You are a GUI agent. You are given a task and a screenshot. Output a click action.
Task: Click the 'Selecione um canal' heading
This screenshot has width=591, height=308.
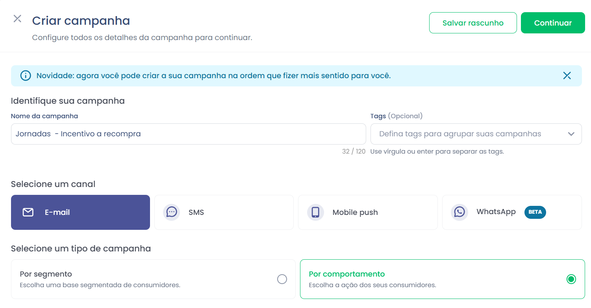(x=53, y=184)
